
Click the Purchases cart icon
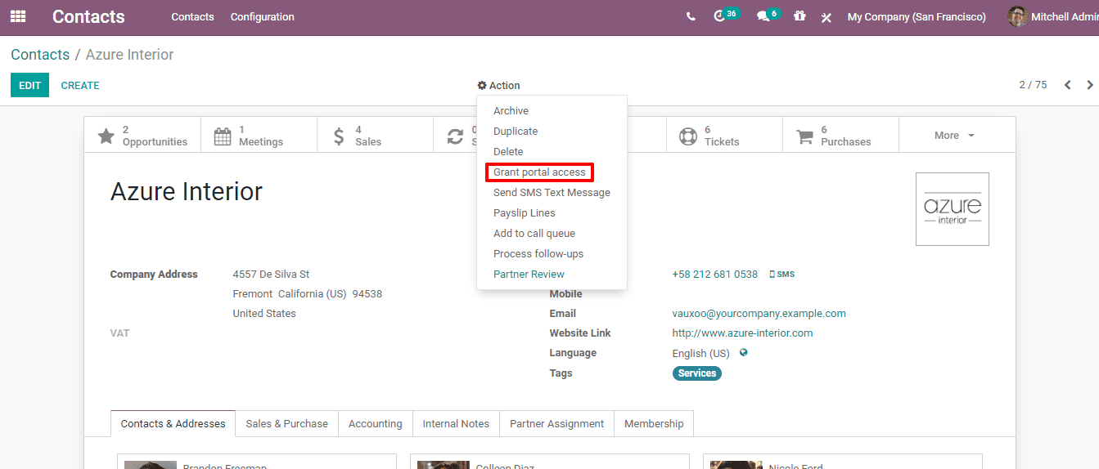point(804,136)
